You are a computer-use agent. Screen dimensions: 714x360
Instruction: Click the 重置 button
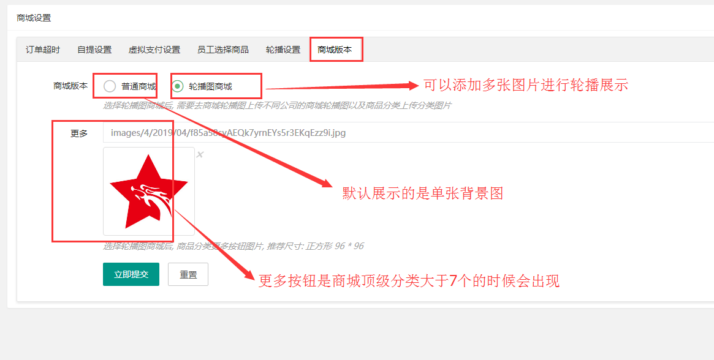point(188,274)
